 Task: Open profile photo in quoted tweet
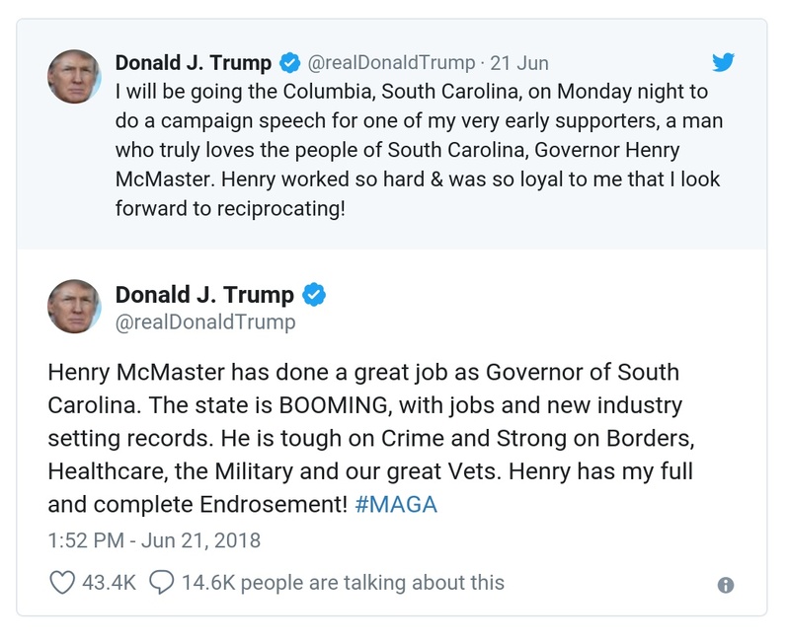click(75, 76)
